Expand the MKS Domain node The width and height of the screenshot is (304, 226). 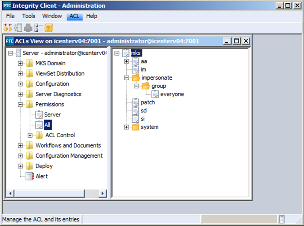pyautogui.click(x=20, y=63)
